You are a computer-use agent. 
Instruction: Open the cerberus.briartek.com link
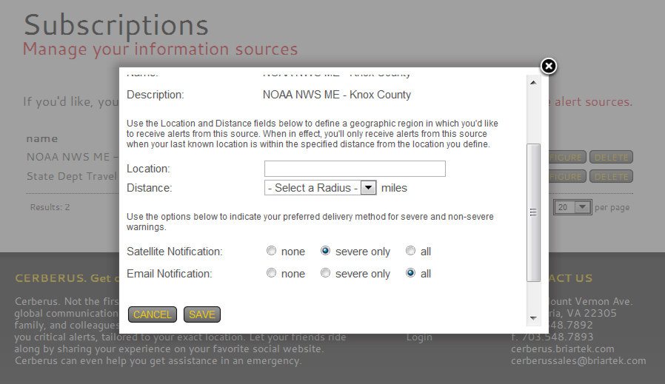click(x=562, y=348)
